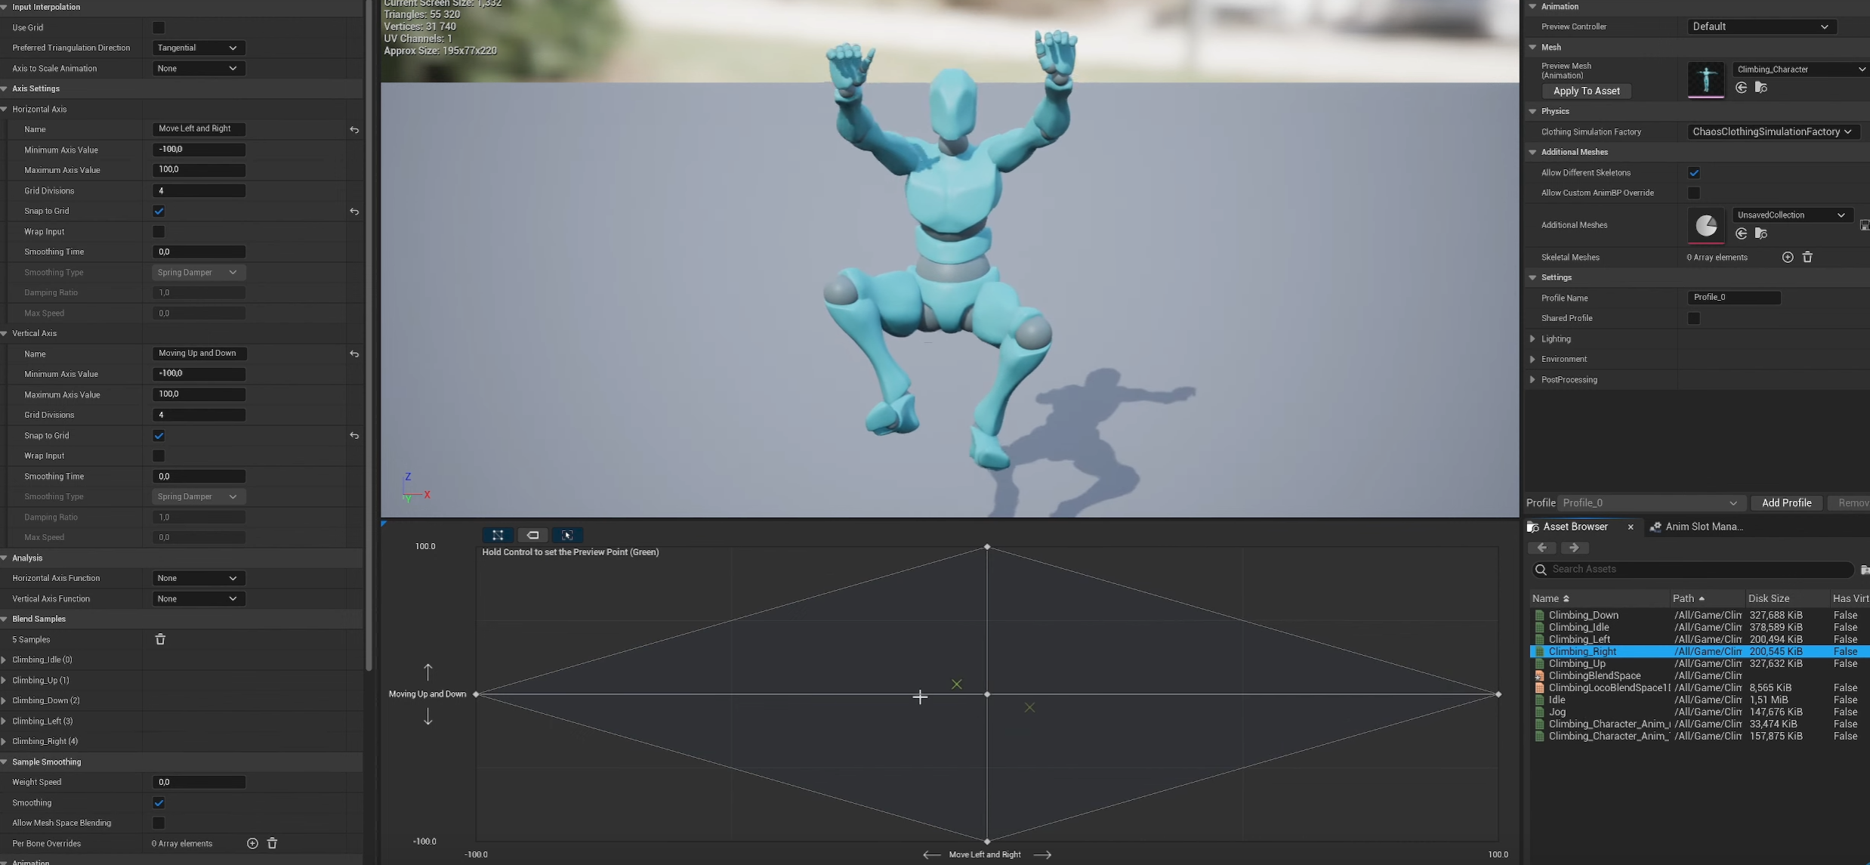
Task: Select the Asset Browser tab
Action: tap(1574, 527)
